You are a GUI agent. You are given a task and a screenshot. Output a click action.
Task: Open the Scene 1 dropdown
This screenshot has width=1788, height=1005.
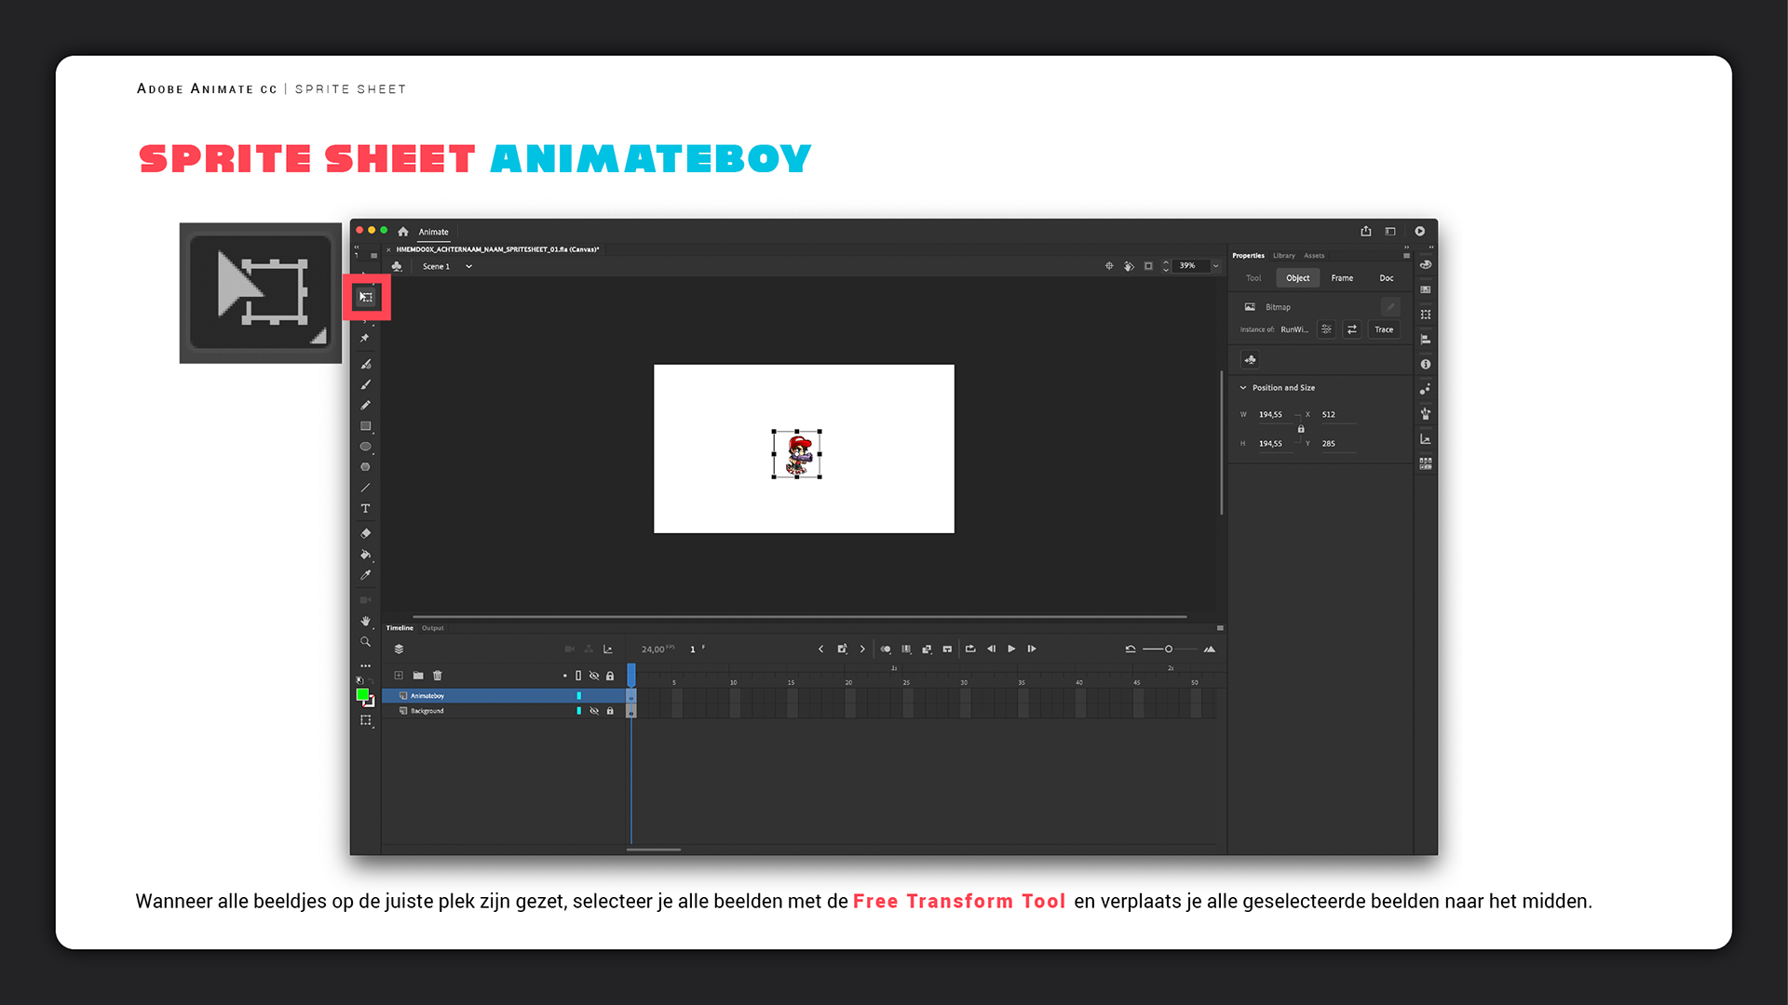pyautogui.click(x=468, y=267)
